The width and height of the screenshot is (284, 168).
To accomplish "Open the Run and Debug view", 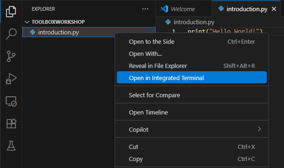I will [x=11, y=79].
